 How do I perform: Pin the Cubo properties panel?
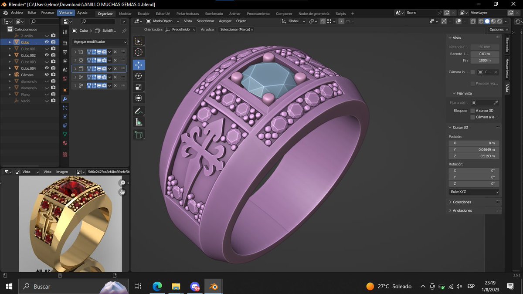click(124, 31)
